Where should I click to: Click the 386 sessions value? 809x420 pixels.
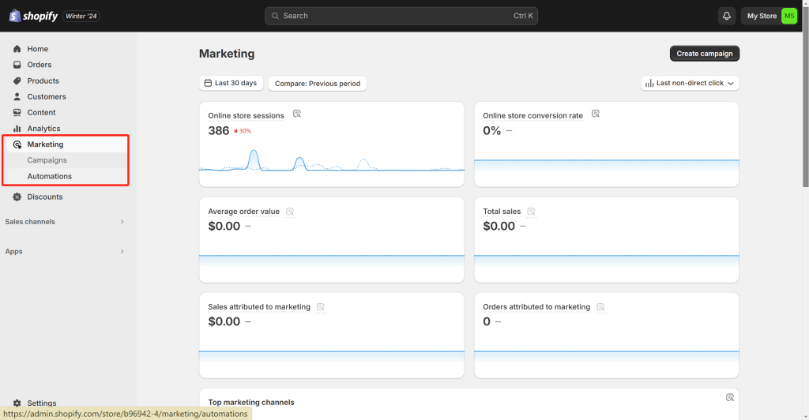point(218,131)
